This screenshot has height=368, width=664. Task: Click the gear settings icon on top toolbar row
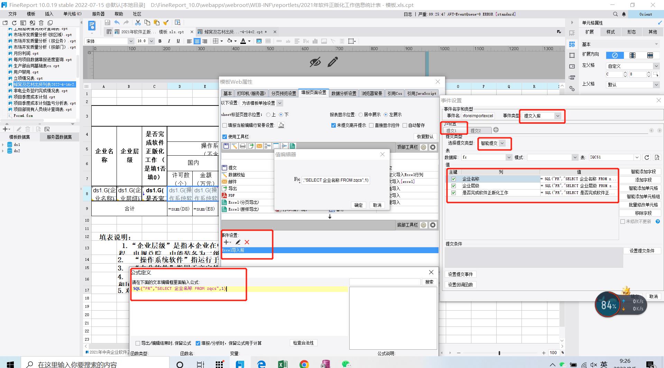click(423, 147)
